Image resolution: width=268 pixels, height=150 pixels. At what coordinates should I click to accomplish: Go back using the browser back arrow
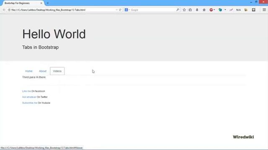pos(4,10)
